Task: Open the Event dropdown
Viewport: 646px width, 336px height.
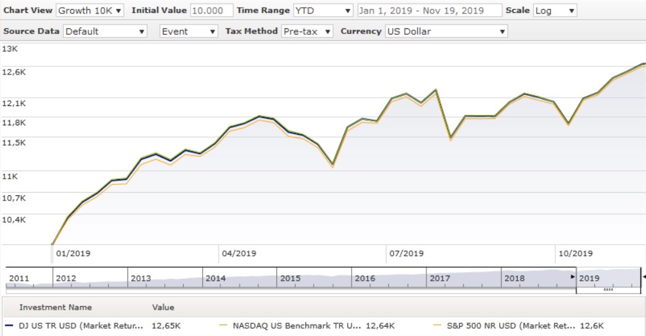Action: [x=189, y=31]
